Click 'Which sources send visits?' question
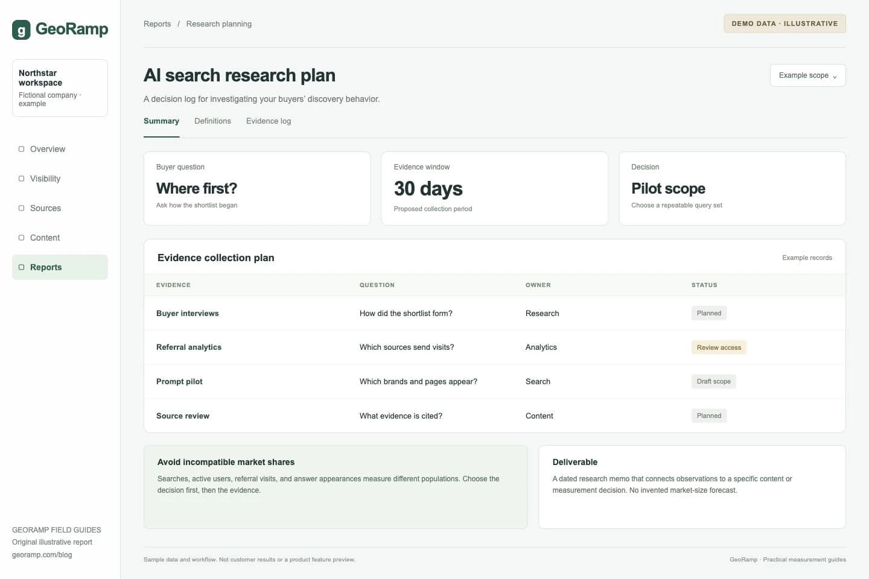The height and width of the screenshot is (579, 869). 407,347
